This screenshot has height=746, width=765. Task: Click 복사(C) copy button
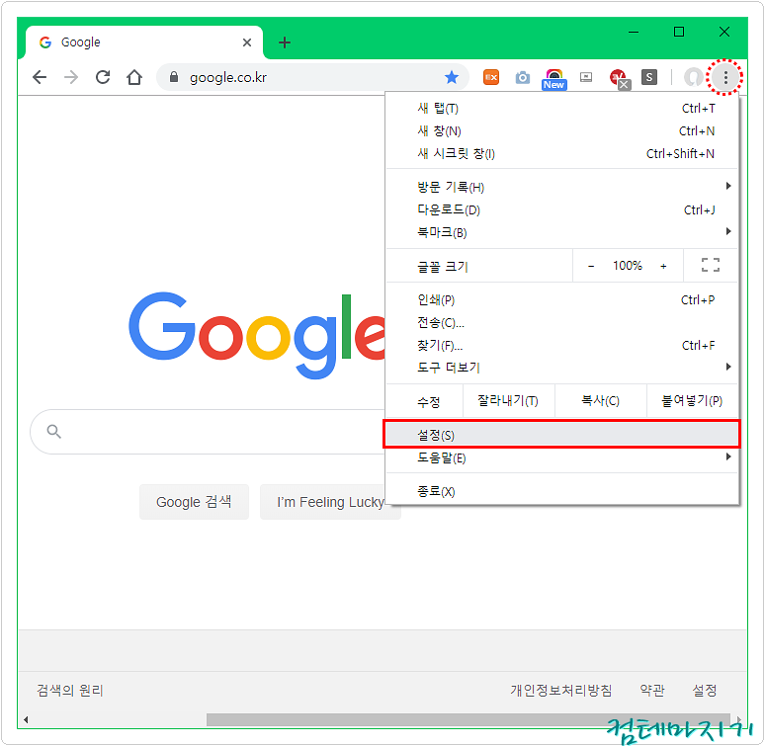point(601,401)
